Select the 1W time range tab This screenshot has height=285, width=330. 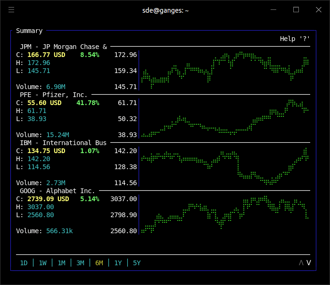[43, 263]
